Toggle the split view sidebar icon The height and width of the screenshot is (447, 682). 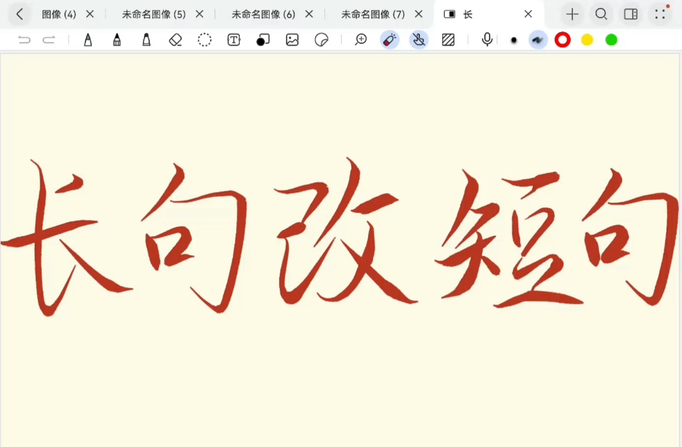(x=631, y=15)
